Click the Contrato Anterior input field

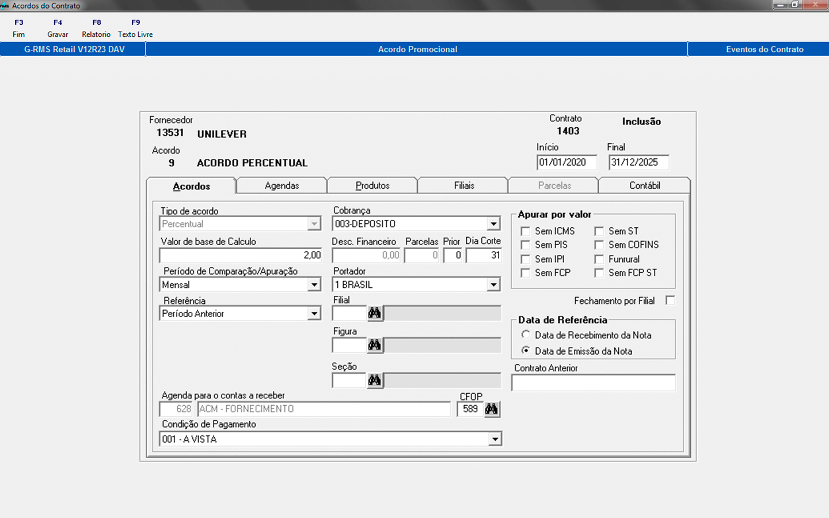click(x=593, y=383)
